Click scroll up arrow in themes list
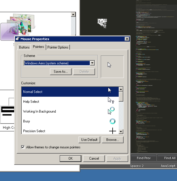Screen dimensions: 177x181 73,14
